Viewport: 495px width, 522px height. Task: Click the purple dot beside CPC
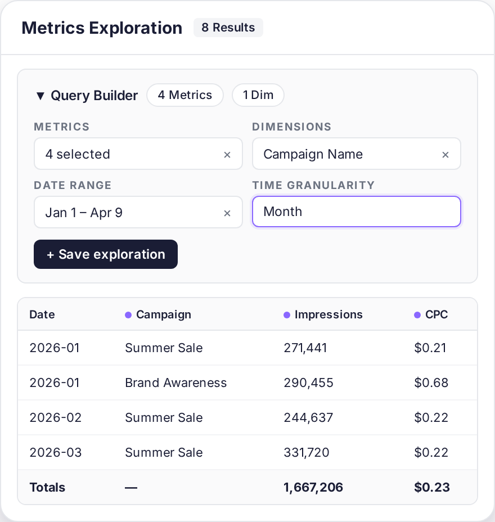(417, 315)
